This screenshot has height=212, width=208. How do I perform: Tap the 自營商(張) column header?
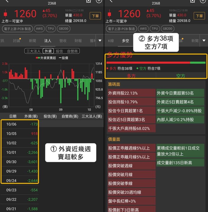point(70,116)
